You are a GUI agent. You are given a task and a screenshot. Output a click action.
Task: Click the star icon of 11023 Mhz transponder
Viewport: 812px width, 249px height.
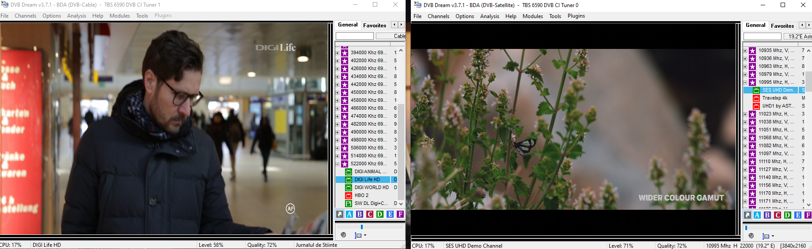(752, 114)
